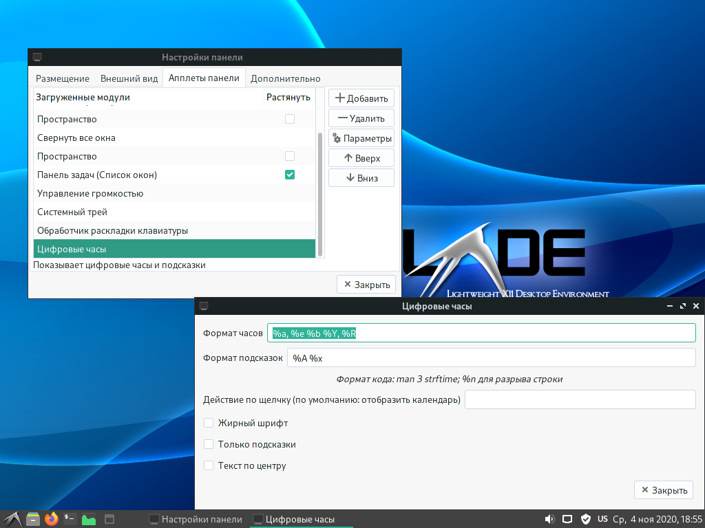The image size is (705, 528).
Task: Click the US keyboard layout indicator
Action: point(602,519)
